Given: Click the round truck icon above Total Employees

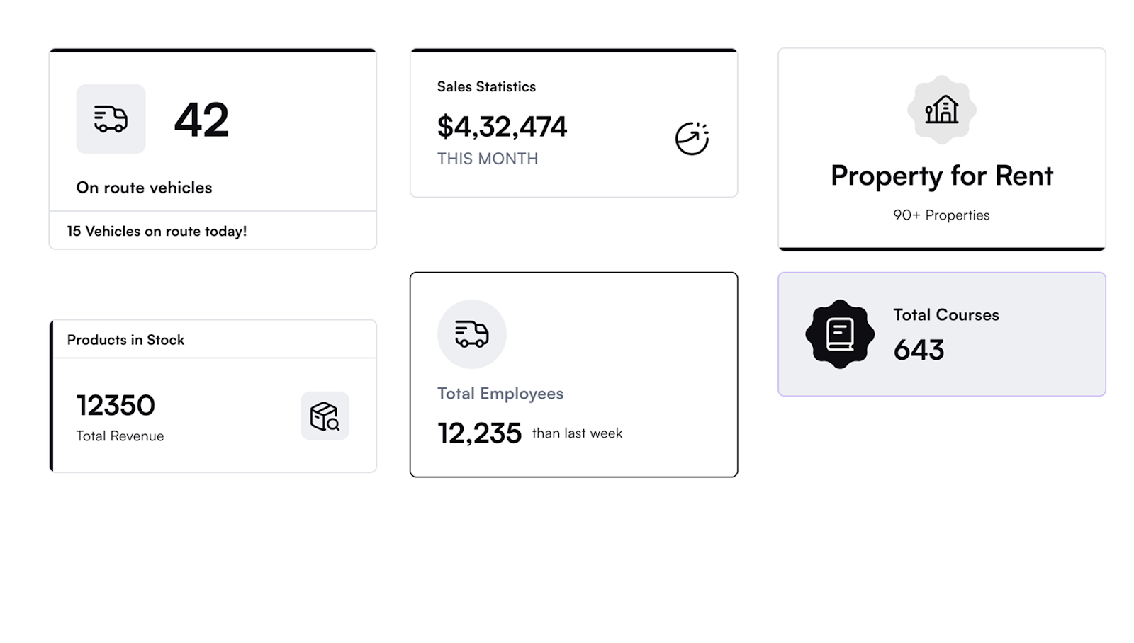Looking at the screenshot, I should 471,334.
